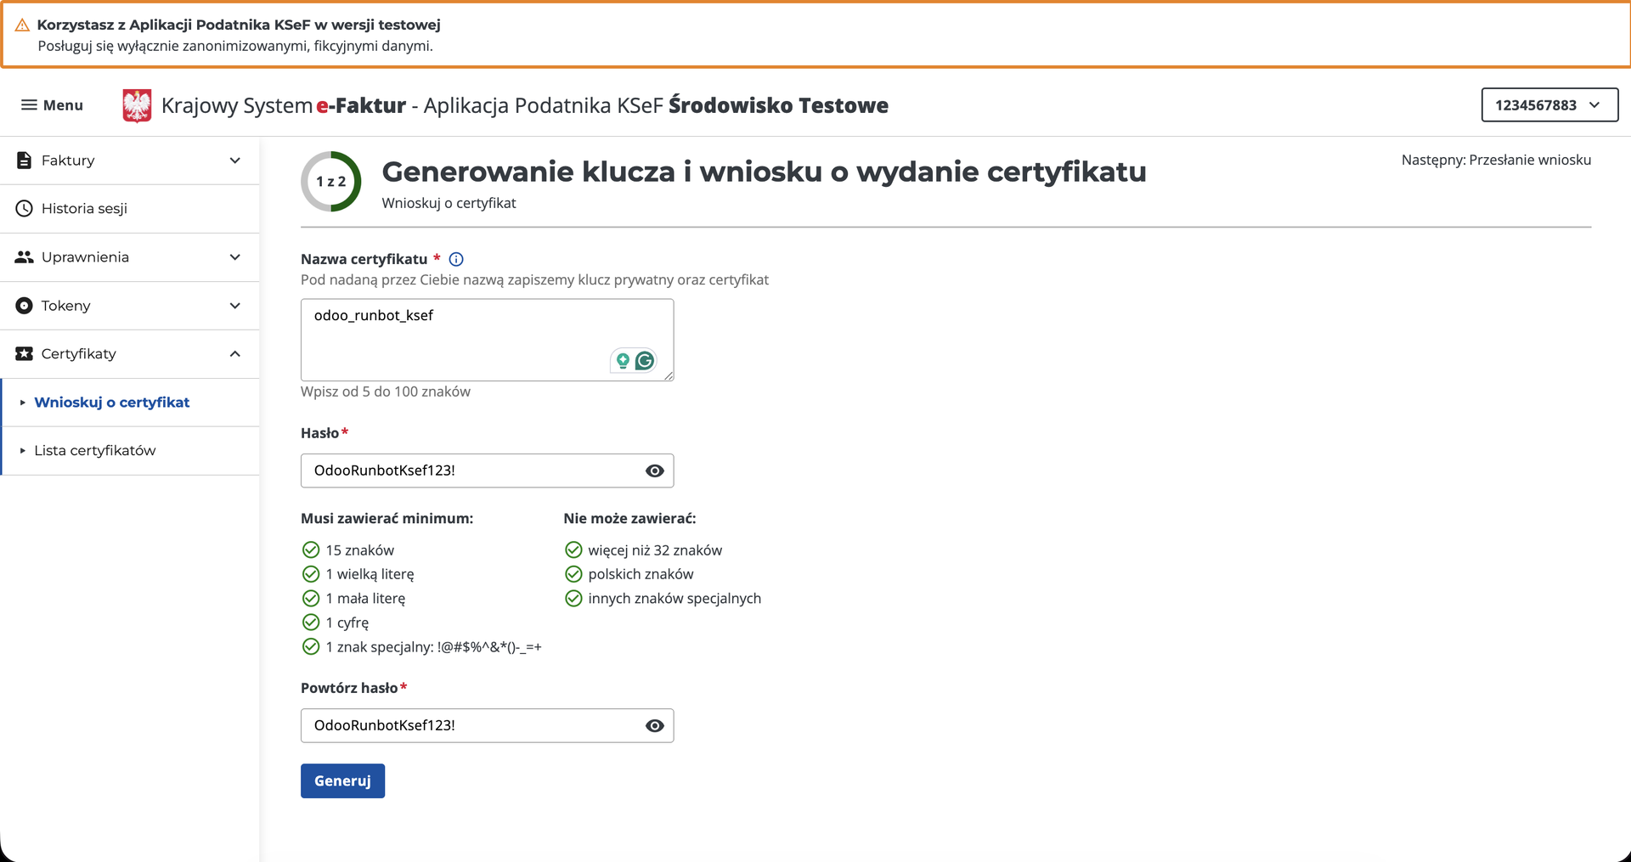Click the Uprawnienia people icon
Screen dimensions: 1631x862
click(x=25, y=257)
